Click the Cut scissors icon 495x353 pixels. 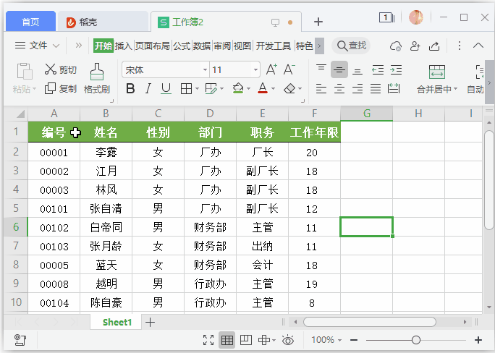pyautogui.click(x=50, y=69)
